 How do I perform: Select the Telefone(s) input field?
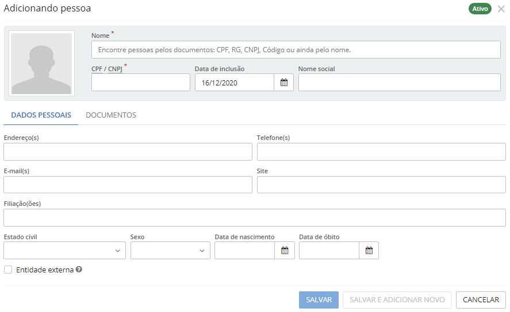click(381, 152)
